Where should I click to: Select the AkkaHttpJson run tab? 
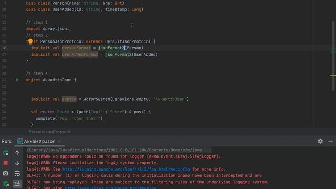coord(39,141)
